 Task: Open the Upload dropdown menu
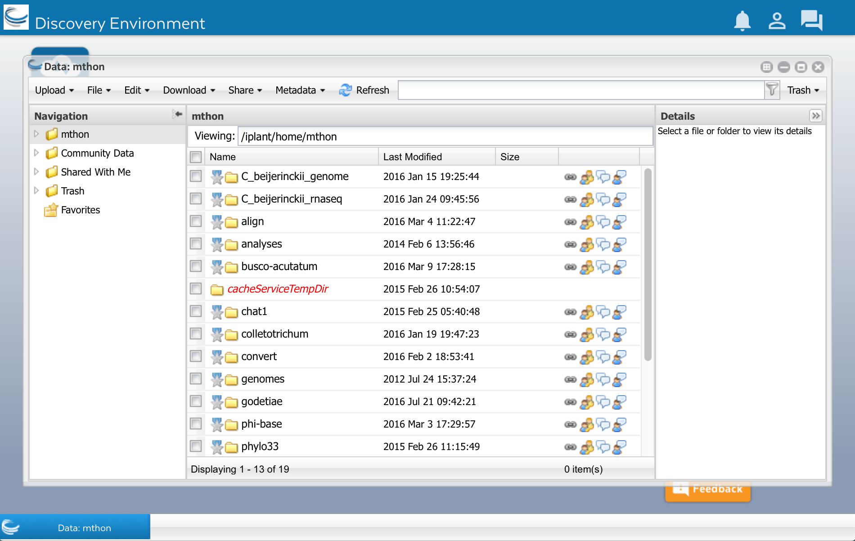(54, 90)
